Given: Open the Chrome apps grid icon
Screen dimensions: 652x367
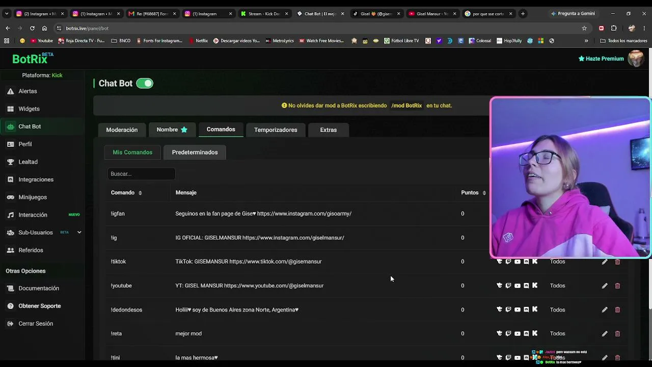Looking at the screenshot, I should 7,41.
